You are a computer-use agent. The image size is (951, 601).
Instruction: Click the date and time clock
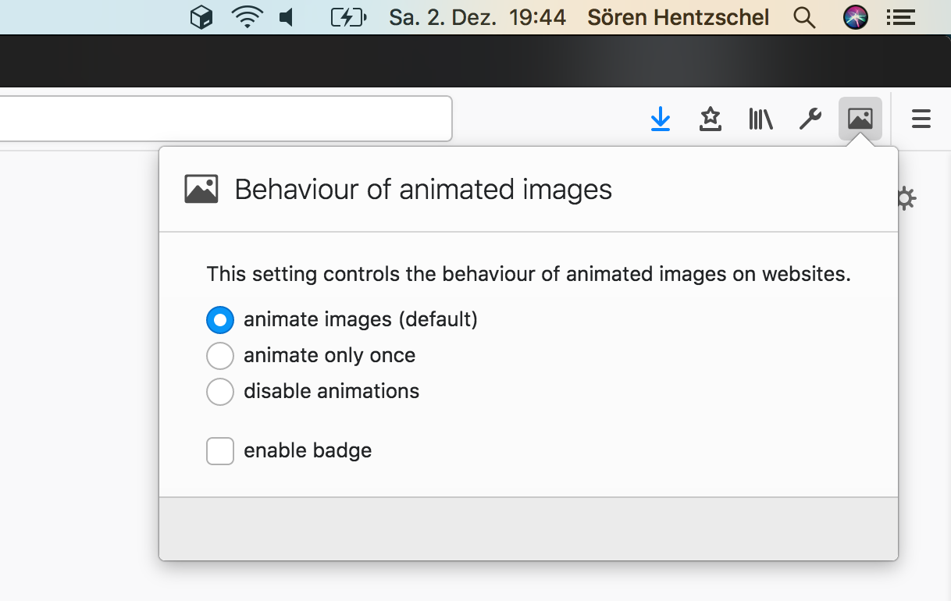tap(477, 17)
